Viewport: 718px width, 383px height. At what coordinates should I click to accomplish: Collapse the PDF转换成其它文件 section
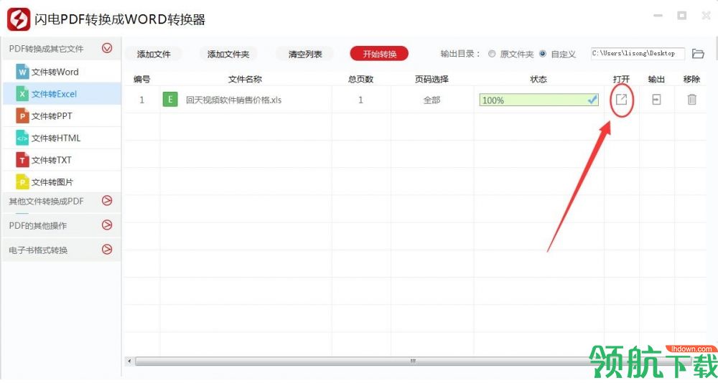point(107,48)
